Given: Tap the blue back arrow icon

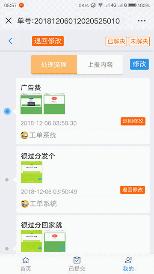Looking at the screenshot, I should point(10,41).
